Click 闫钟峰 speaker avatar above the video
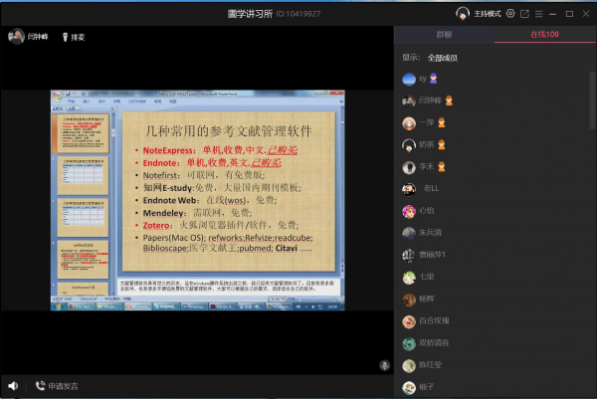Image resolution: width=597 pixels, height=399 pixels. [16, 37]
